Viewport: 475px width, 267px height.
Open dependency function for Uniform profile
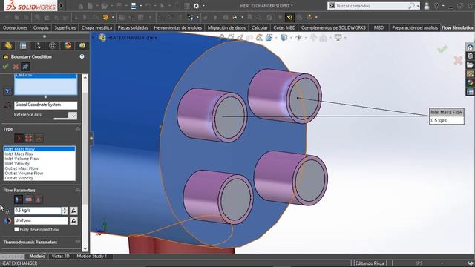tap(73, 221)
